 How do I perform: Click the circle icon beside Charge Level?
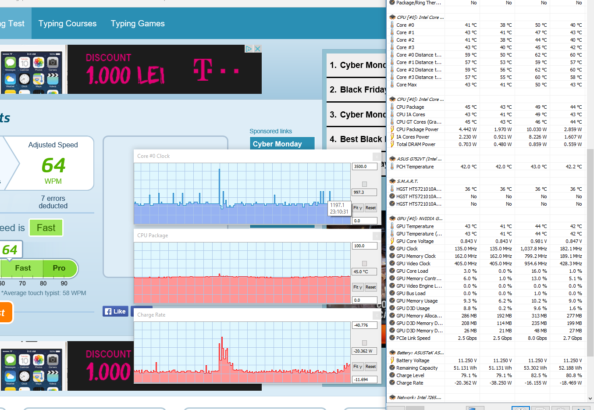coord(392,375)
